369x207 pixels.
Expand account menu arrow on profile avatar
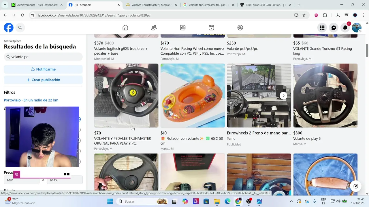pos(360,31)
